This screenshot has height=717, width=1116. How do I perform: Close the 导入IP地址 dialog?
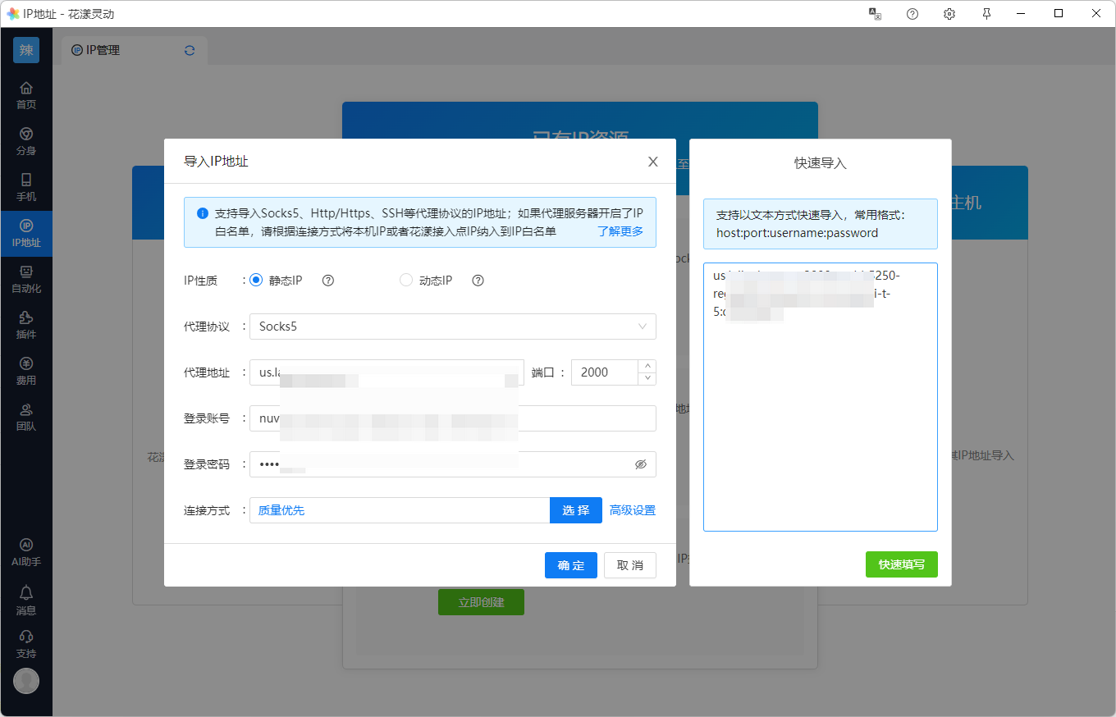click(653, 162)
